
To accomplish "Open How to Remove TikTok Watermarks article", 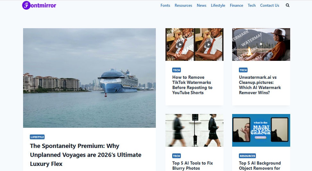I will click(x=192, y=85).
